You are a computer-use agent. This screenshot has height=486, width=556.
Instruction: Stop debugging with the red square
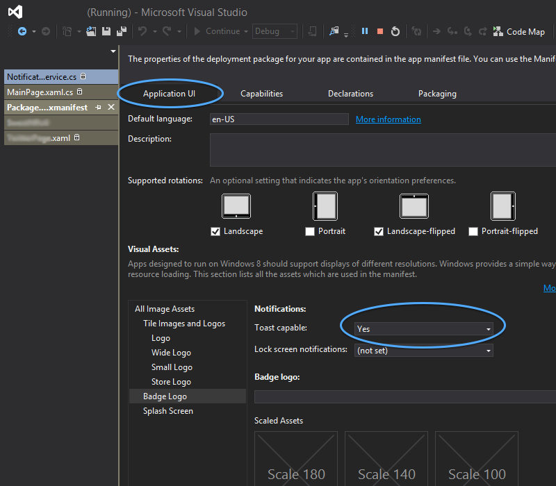click(380, 31)
